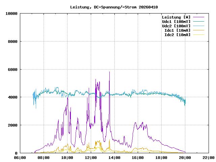This screenshot has height=162, width=216.
Task: Click the orange Idc1 legend line sample
Action: (198, 30)
